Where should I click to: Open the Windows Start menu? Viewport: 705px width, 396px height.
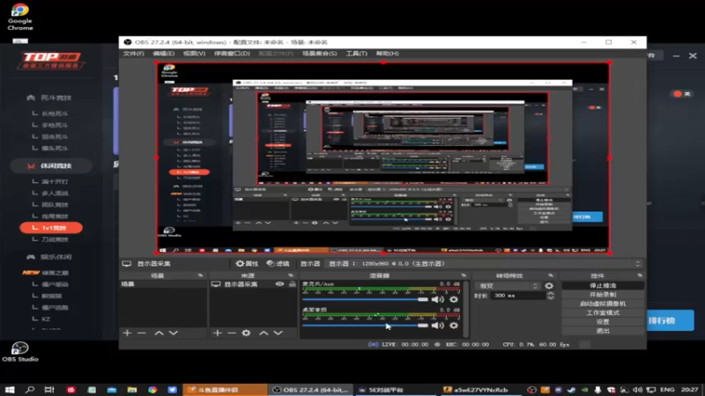coord(10,390)
